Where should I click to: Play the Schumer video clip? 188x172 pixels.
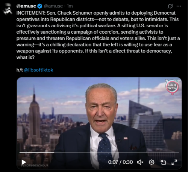(24, 162)
